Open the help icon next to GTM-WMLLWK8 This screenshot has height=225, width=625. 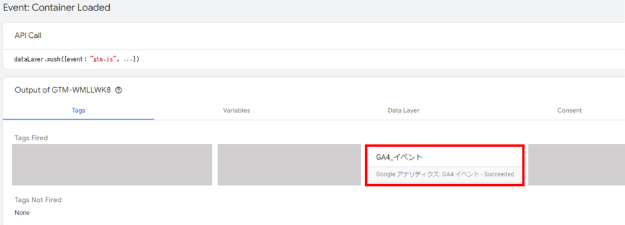click(x=118, y=90)
